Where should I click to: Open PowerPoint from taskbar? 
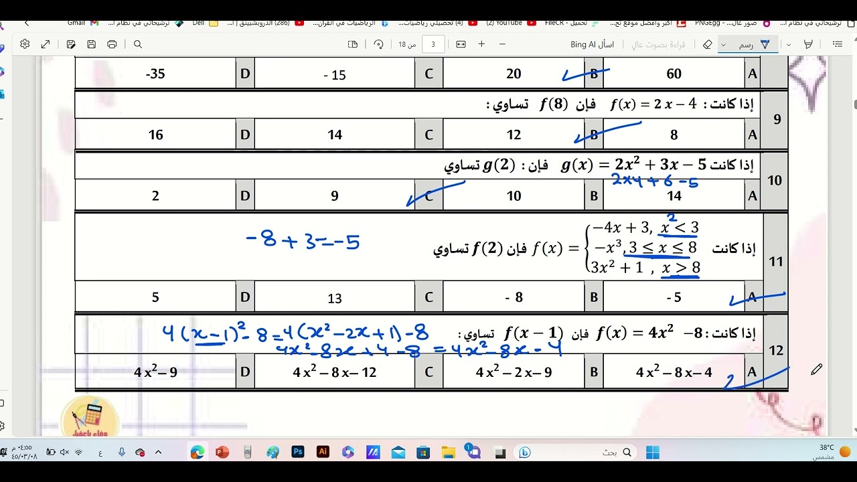pyautogui.click(x=222, y=453)
